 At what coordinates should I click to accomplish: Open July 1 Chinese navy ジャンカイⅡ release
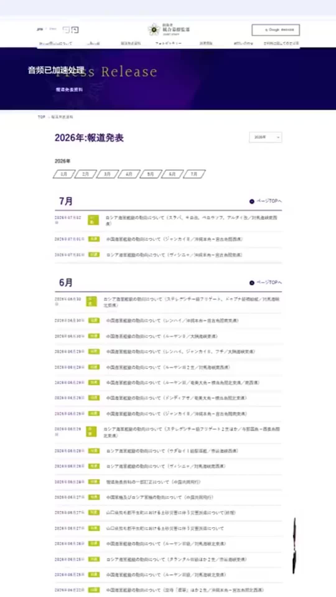(x=174, y=239)
